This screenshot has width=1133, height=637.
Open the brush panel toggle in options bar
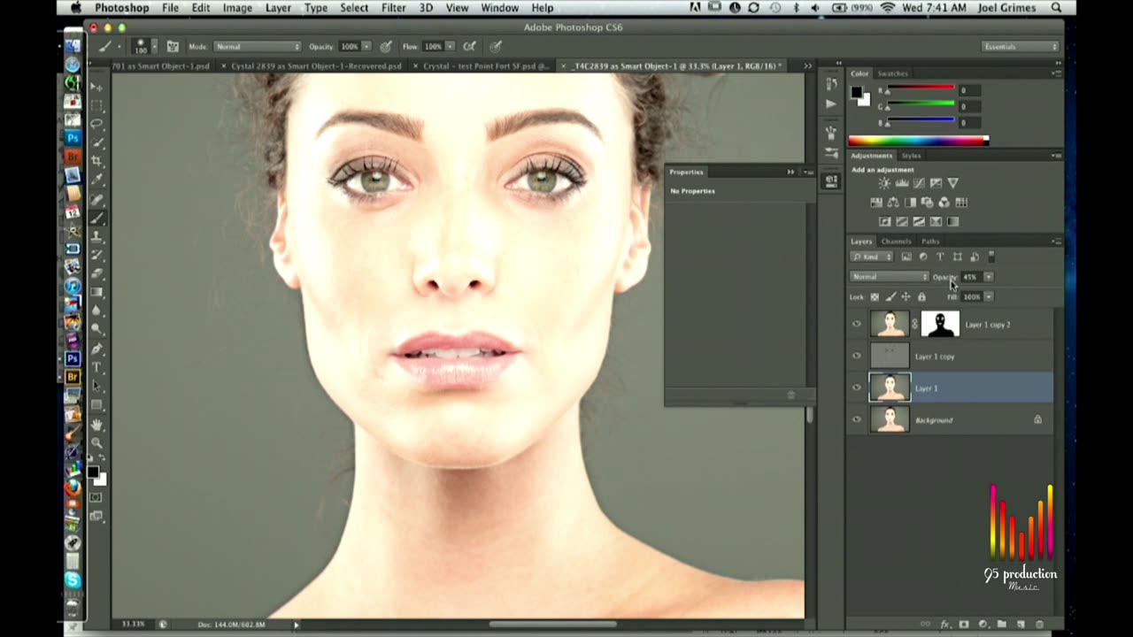(x=173, y=46)
